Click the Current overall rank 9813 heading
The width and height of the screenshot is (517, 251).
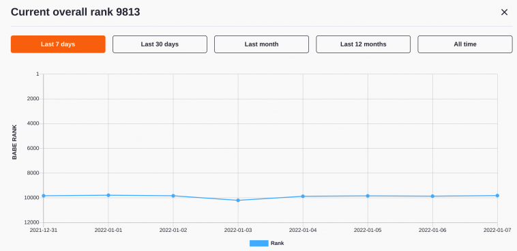[x=76, y=12]
